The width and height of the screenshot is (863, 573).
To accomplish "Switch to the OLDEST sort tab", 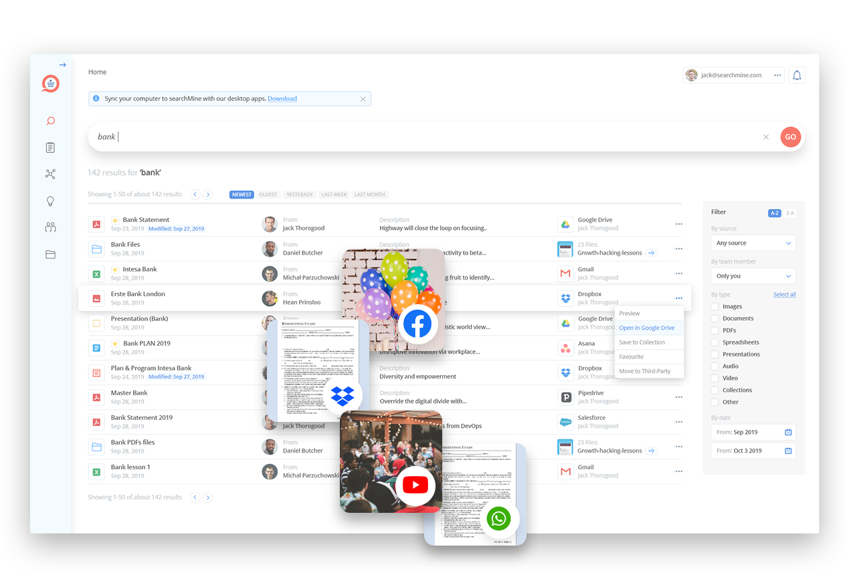I will coord(268,195).
